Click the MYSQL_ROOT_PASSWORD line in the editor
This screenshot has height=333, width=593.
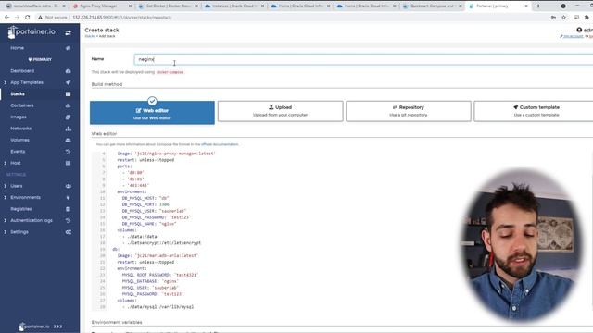159,275
